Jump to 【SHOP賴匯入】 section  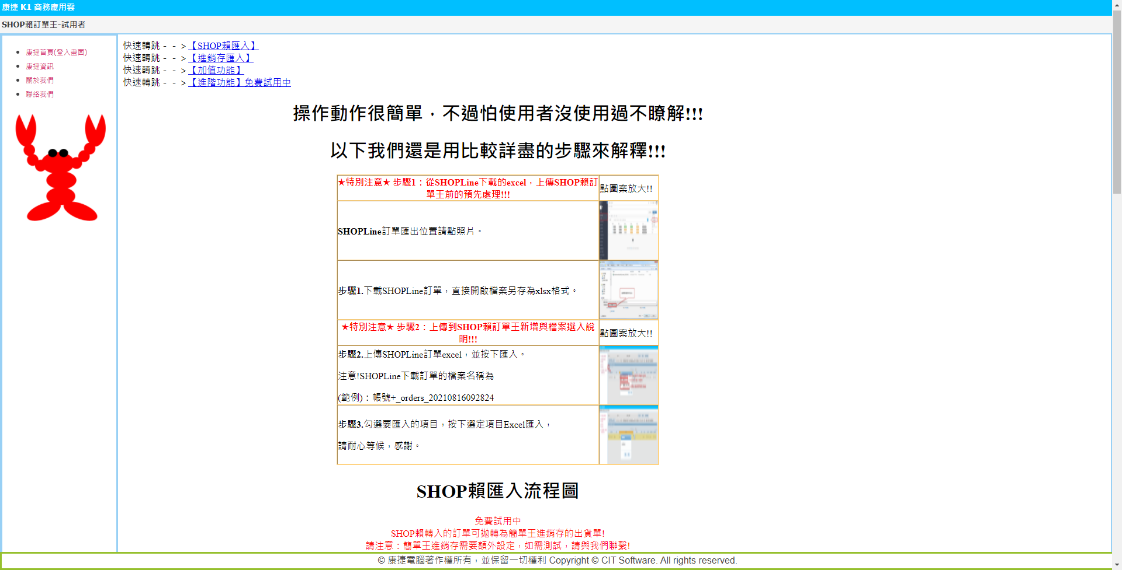tap(223, 46)
